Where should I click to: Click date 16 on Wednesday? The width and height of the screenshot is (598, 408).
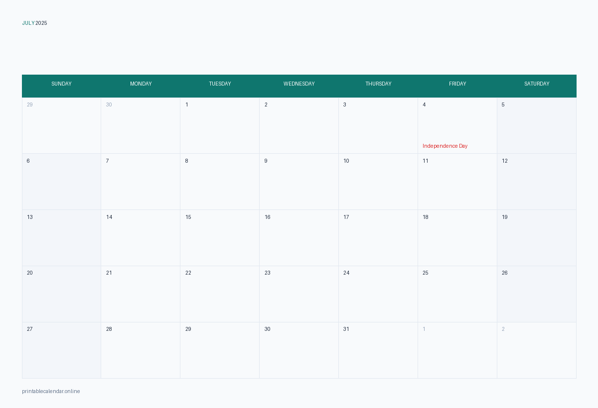(x=268, y=217)
